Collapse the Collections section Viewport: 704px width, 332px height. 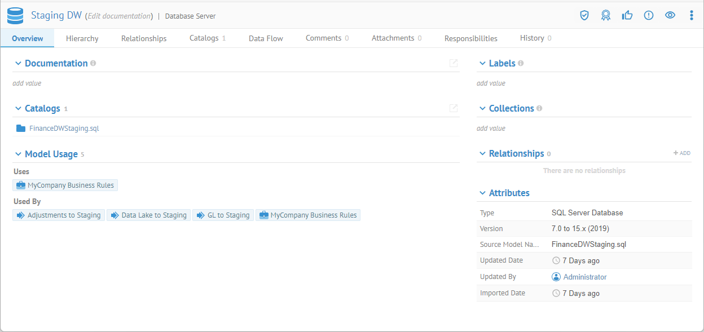tap(482, 109)
